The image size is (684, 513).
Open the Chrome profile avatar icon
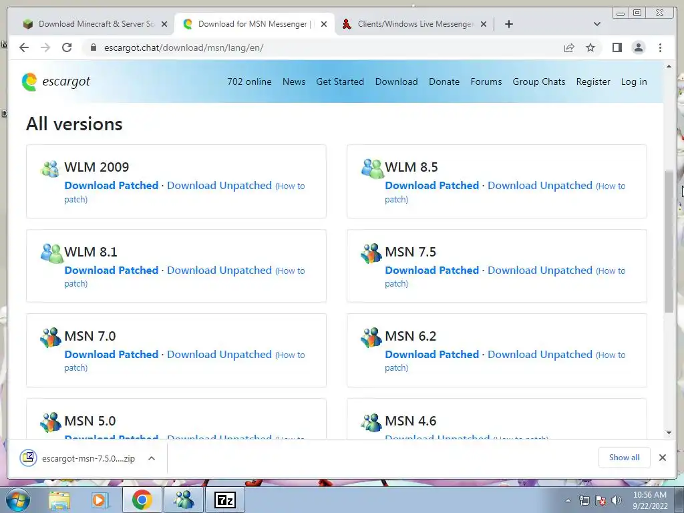click(x=639, y=47)
